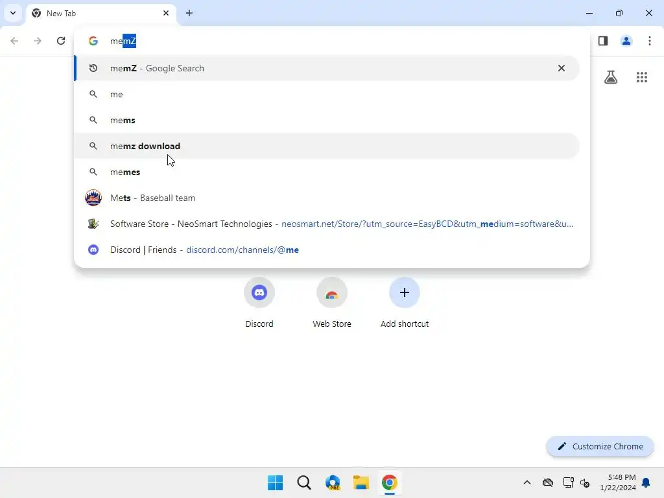Select the 'memes' search suggestion
The height and width of the screenshot is (498, 664).
(x=327, y=172)
